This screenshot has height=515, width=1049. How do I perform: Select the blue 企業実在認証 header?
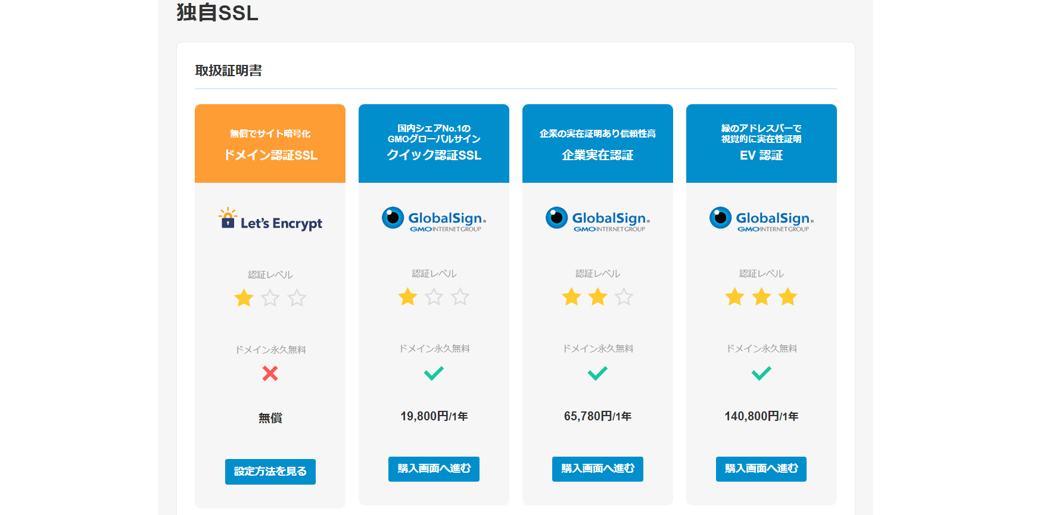click(x=597, y=143)
